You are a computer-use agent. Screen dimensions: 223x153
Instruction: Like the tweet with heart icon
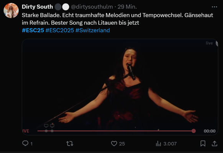[114, 143]
